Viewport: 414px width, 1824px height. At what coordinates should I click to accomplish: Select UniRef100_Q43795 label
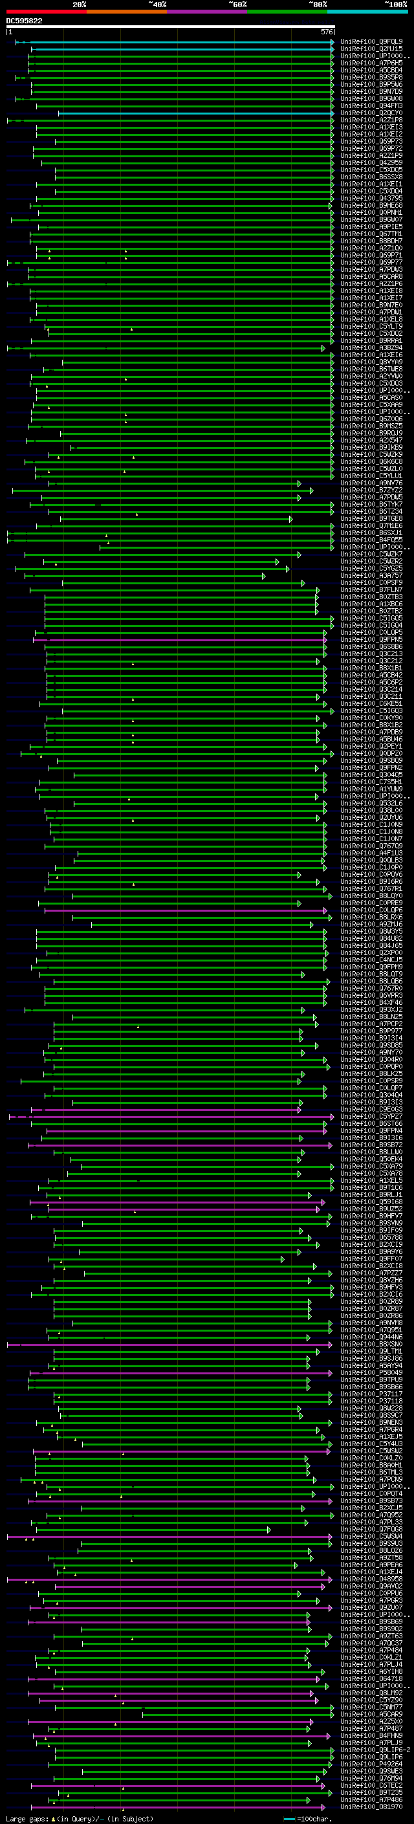(x=371, y=198)
